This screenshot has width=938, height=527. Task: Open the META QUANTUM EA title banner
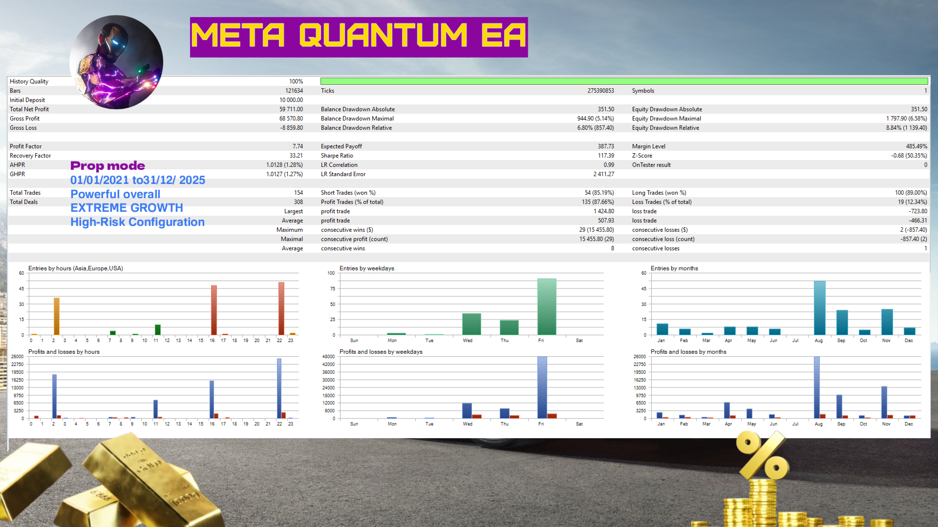[x=358, y=36]
